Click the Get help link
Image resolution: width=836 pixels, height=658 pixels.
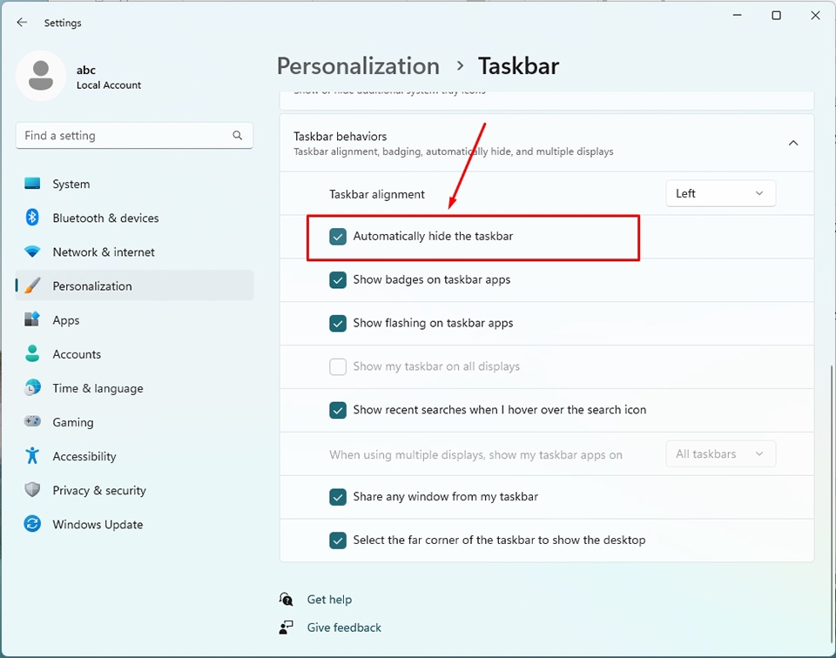328,599
